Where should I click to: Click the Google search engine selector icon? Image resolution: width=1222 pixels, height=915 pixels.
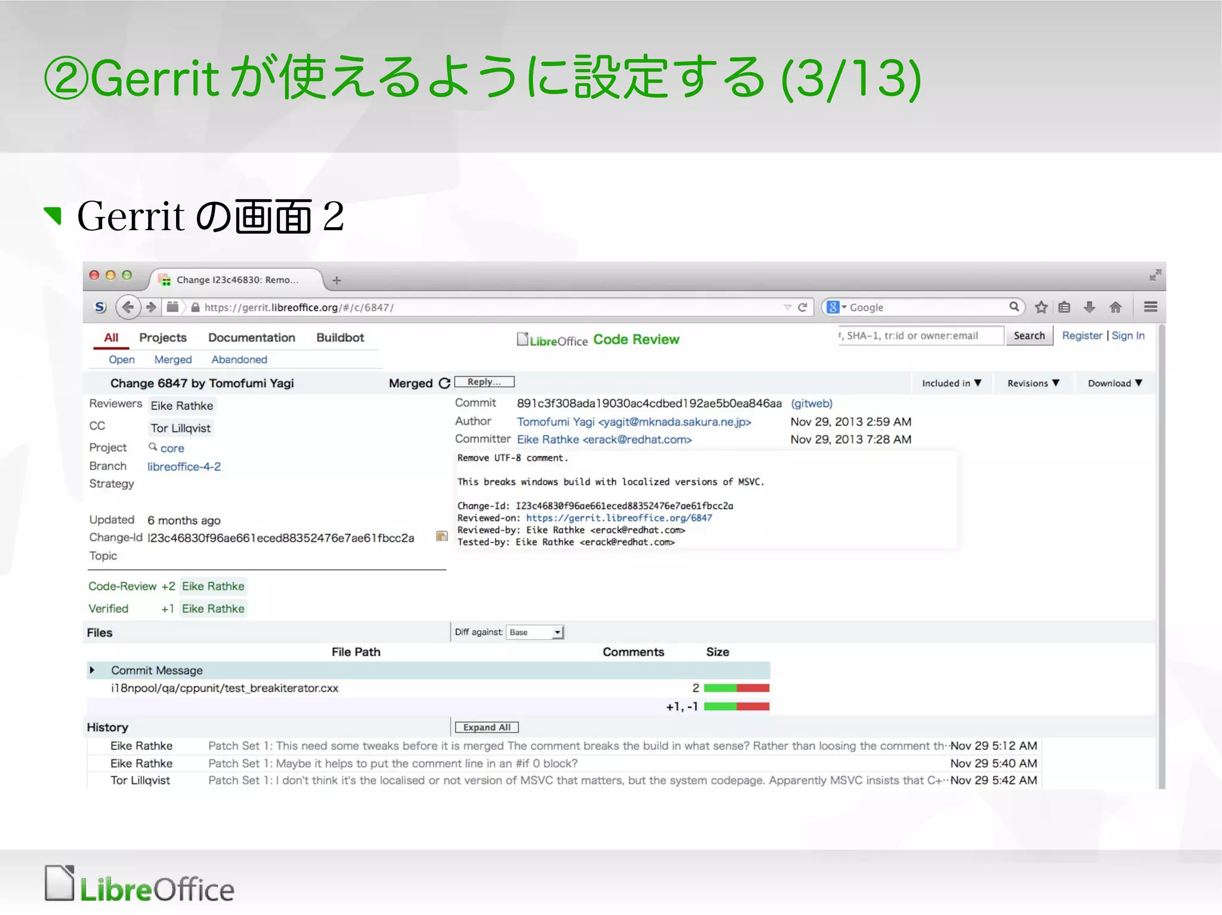tap(836, 307)
